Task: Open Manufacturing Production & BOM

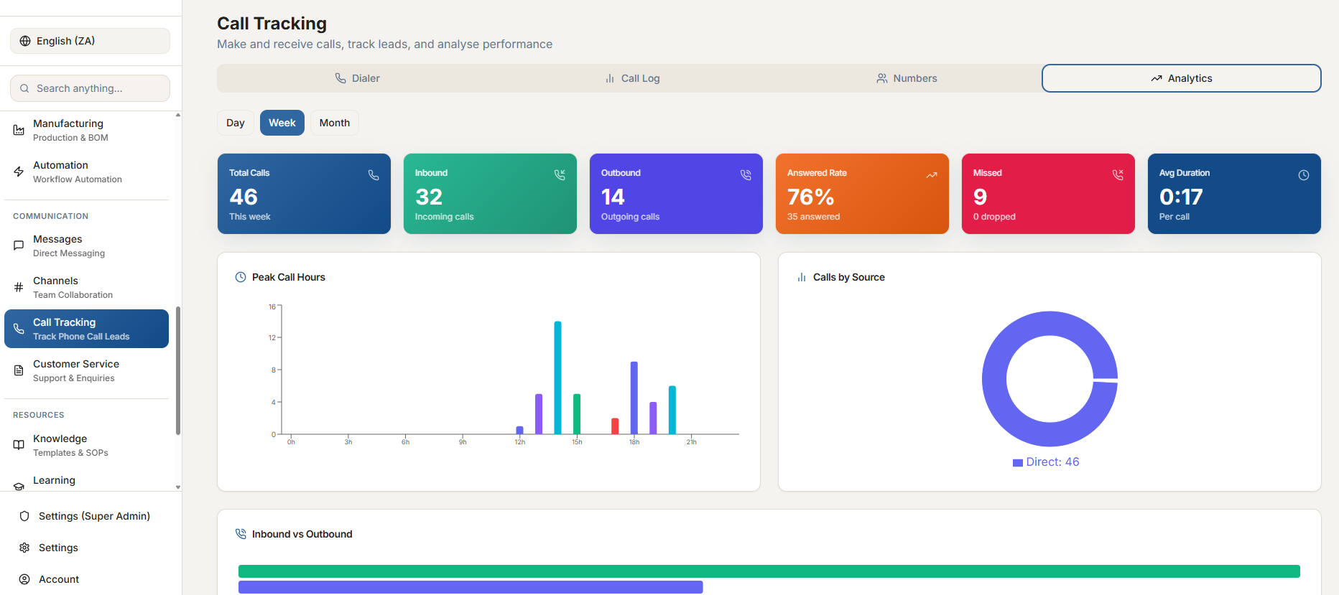Action: (x=86, y=130)
